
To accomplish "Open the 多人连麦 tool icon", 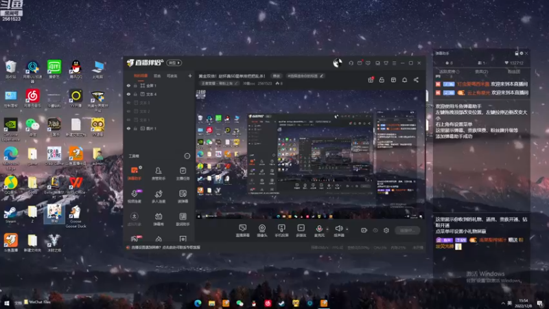I will 159,196.
